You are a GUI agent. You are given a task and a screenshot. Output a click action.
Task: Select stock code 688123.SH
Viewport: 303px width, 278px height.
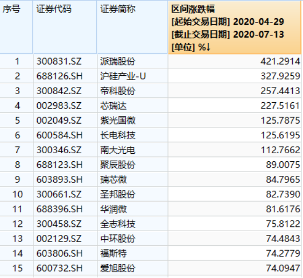point(60,165)
